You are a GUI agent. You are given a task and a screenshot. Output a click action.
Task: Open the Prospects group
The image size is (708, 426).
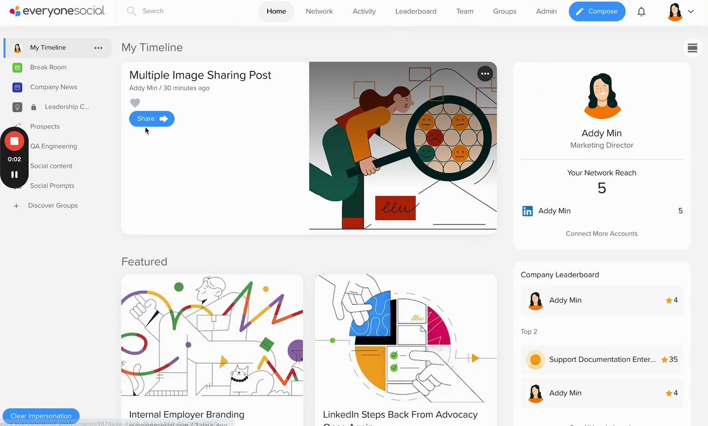(45, 127)
